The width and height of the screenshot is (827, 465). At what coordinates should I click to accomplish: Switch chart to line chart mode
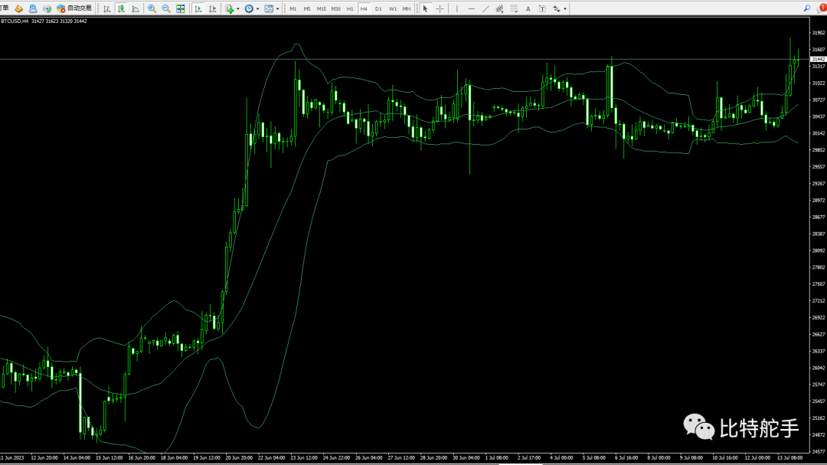click(136, 8)
